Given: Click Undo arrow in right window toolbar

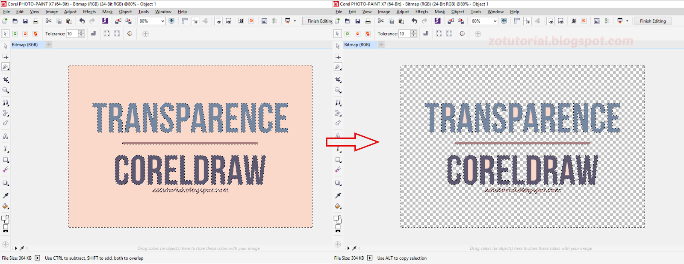Looking at the screenshot, I should [x=414, y=21].
